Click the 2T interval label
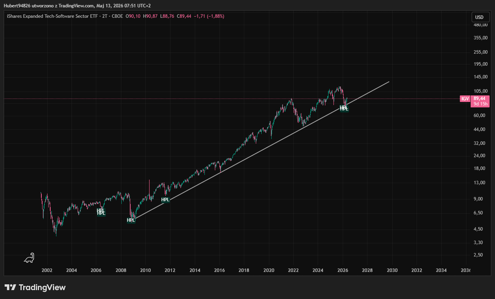 [x=104, y=16]
